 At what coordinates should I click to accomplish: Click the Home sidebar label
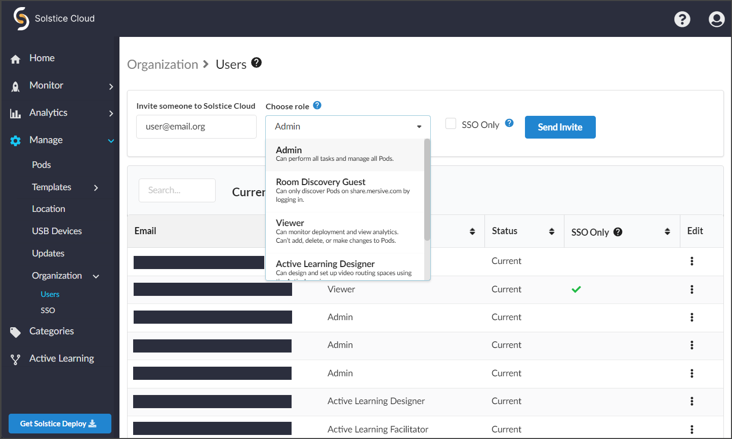tap(42, 58)
